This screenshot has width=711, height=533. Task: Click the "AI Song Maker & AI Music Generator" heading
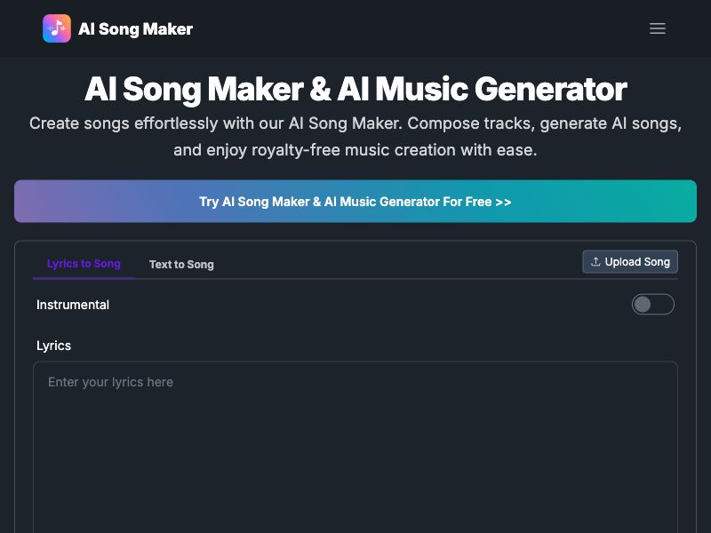355,89
